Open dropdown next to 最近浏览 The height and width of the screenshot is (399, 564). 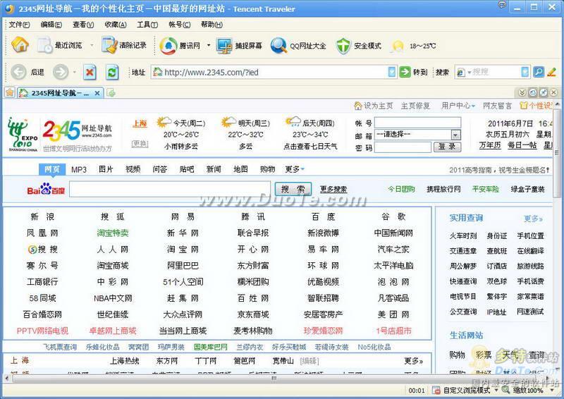[92, 45]
